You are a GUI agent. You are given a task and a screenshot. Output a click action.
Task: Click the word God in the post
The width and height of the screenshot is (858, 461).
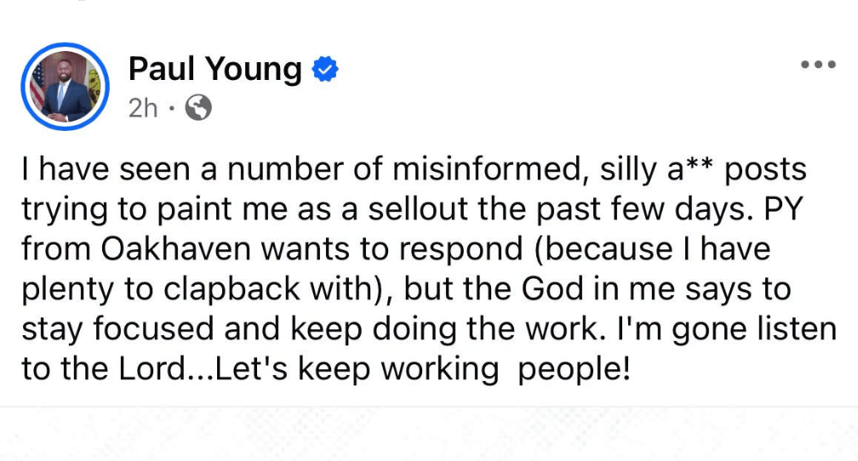tap(552, 288)
